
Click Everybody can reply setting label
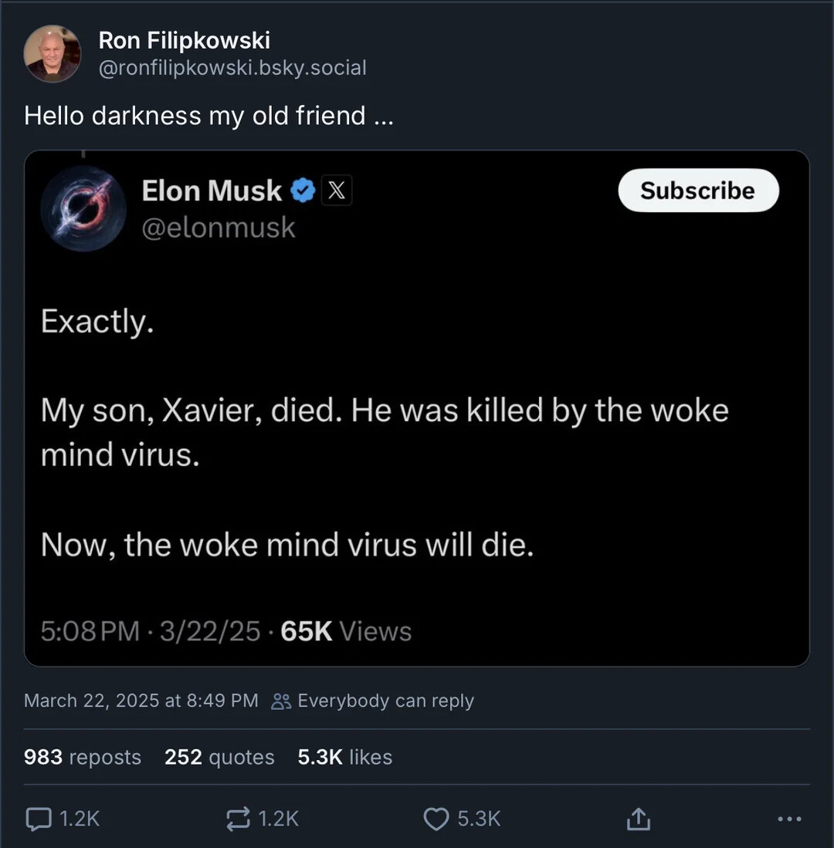(386, 701)
